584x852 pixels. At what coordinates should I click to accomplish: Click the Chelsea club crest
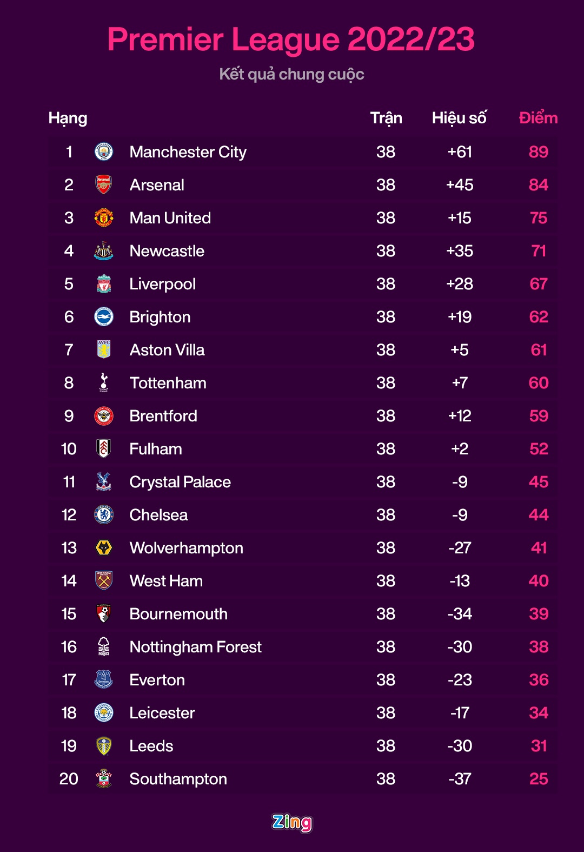[x=104, y=515]
